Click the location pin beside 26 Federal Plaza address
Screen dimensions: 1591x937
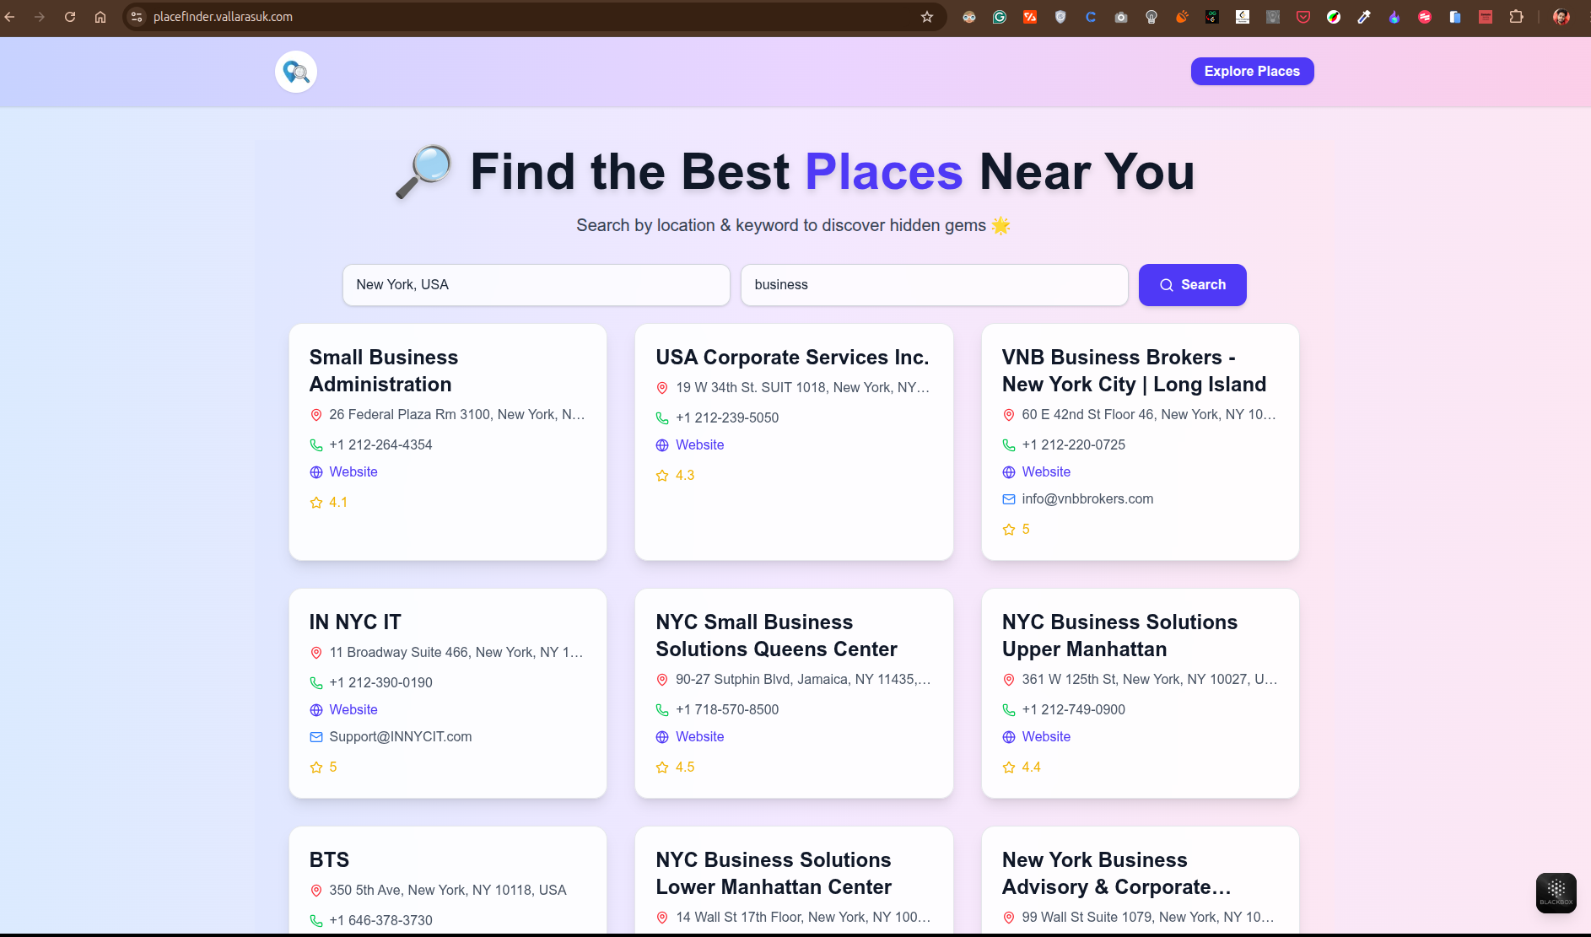pos(316,415)
